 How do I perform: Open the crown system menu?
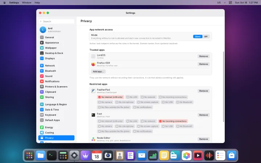4,3
